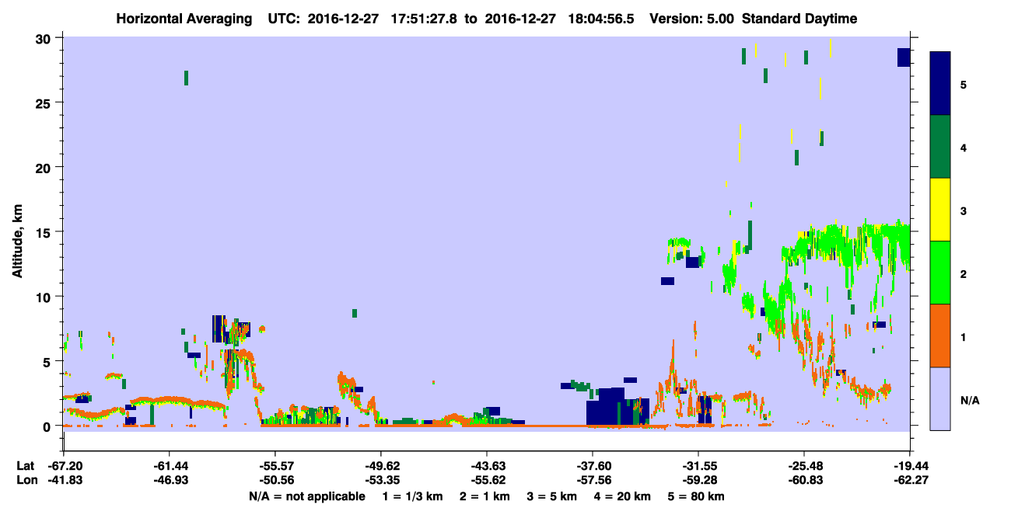
Task: Click the latitude value -61.44
Action: 169,466
